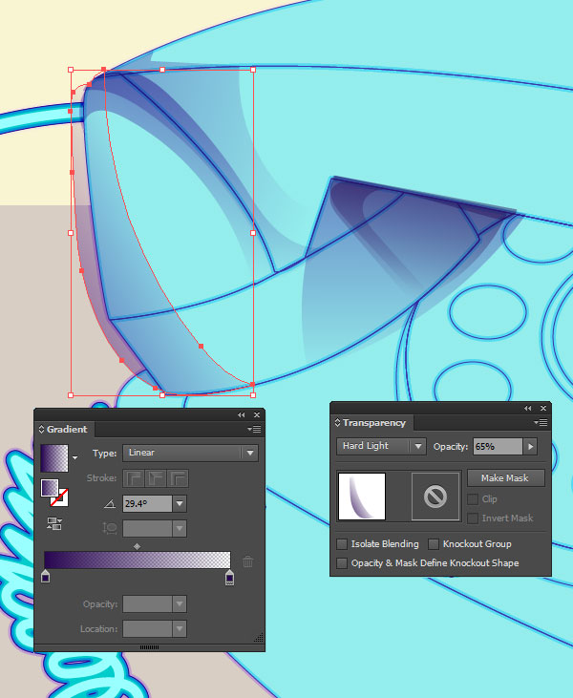
Task: Open the Opacity slider arrow
Action: pyautogui.click(x=530, y=447)
